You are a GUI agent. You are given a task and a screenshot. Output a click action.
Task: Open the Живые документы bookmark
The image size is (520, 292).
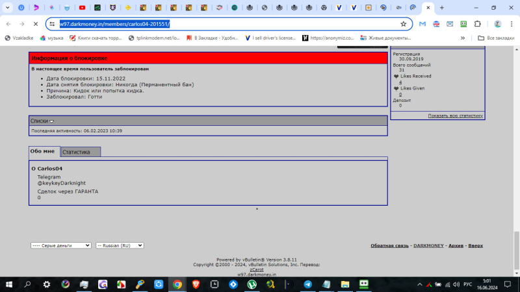pyautogui.click(x=385, y=38)
